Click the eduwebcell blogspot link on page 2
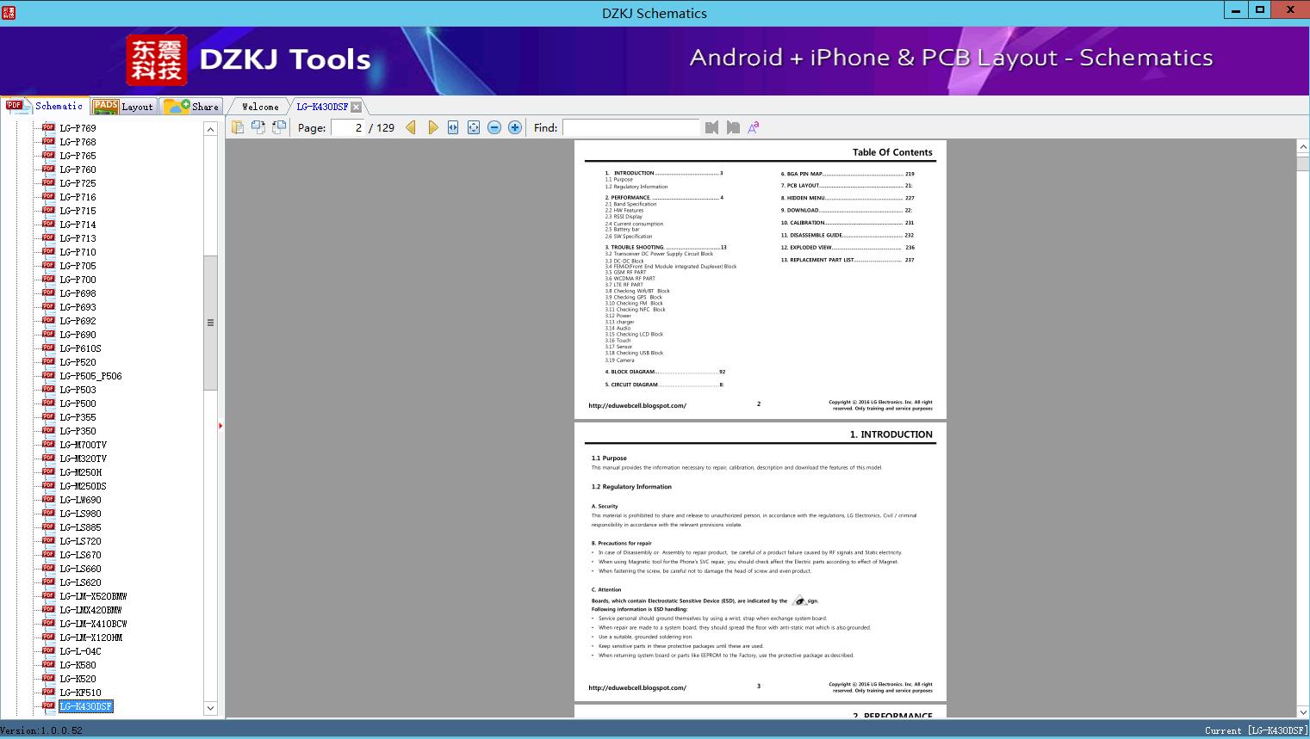 click(637, 405)
